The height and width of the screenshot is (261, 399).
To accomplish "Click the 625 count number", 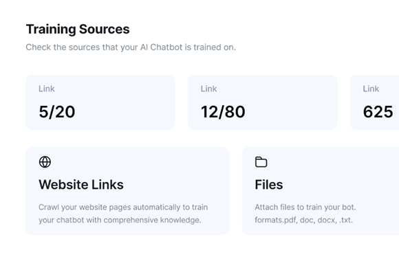I will (378, 112).
